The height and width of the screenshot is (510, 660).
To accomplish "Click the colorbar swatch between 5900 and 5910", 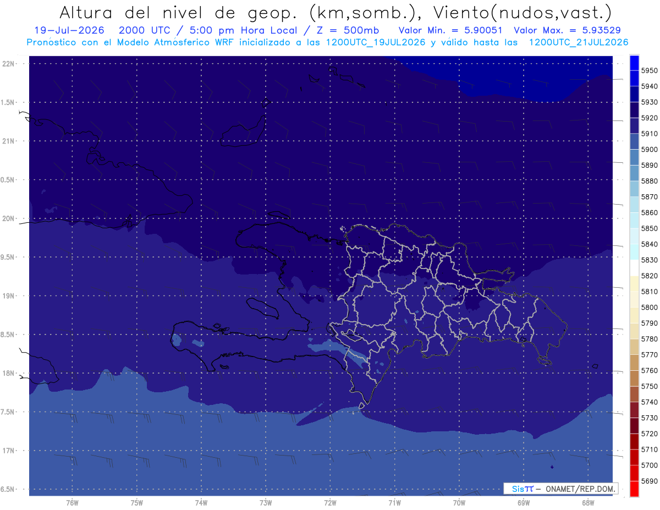I will pyautogui.click(x=634, y=141).
